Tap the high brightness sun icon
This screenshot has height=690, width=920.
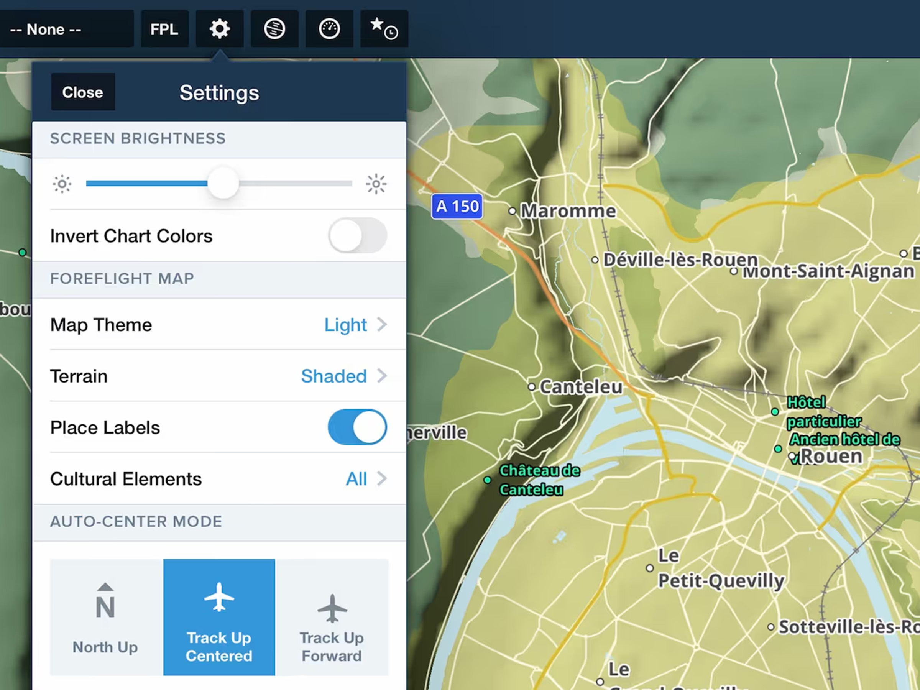(376, 184)
